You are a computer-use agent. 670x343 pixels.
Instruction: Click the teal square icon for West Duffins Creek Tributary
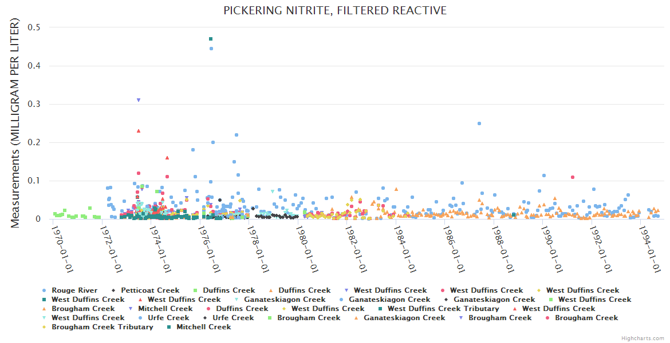381,309
